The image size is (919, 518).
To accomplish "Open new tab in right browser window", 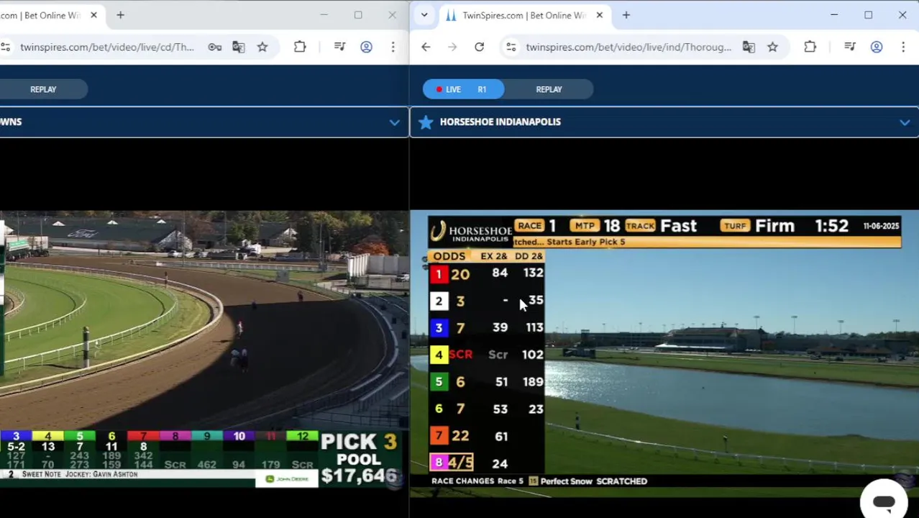I will 626,15.
